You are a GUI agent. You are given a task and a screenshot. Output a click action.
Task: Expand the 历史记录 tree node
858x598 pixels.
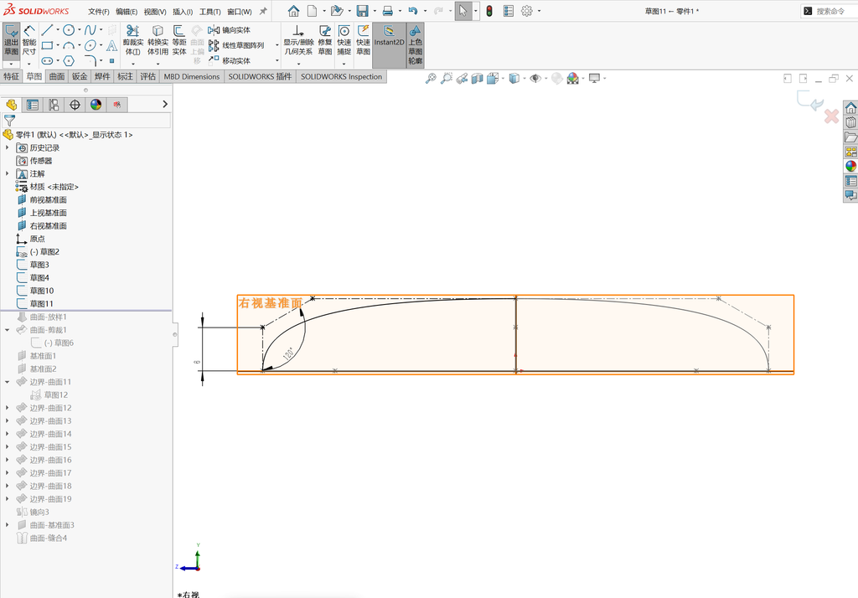pos(7,147)
